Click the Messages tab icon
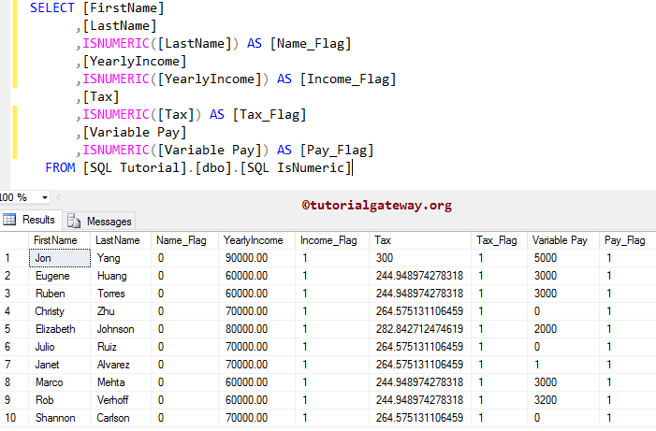The width and height of the screenshot is (656, 431). click(74, 221)
